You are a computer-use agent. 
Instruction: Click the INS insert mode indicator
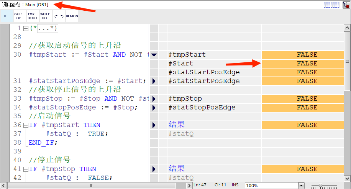click(x=235, y=185)
